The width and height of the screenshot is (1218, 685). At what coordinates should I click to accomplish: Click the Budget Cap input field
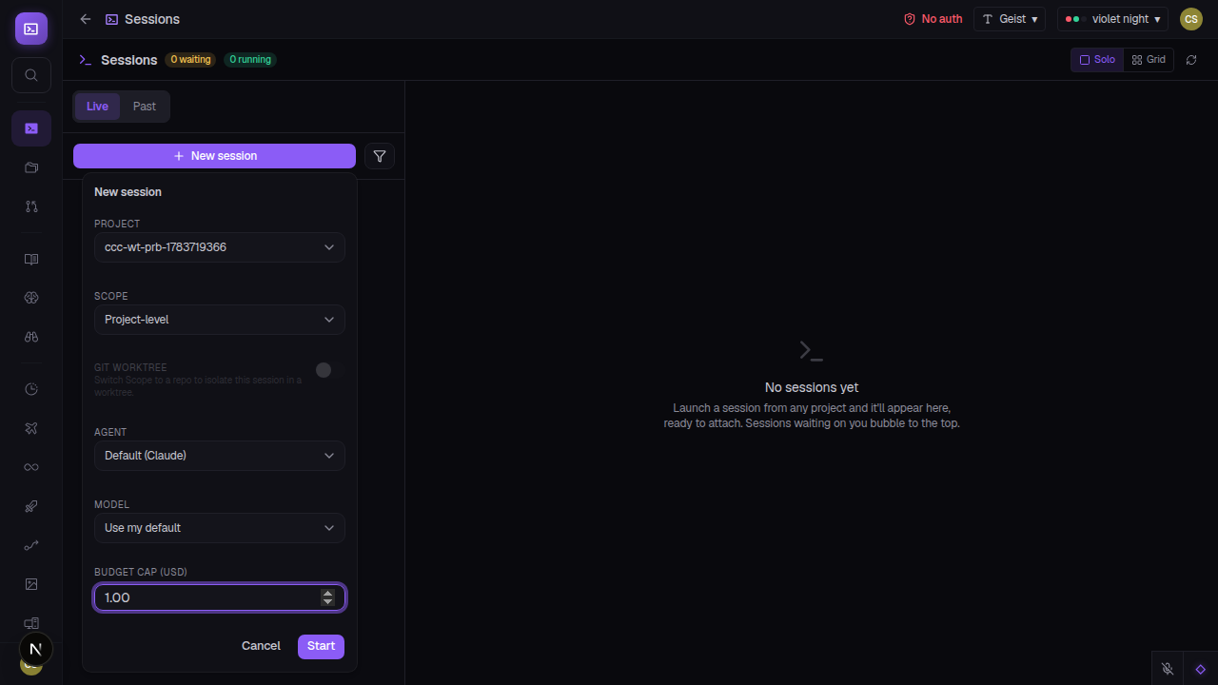coord(220,597)
